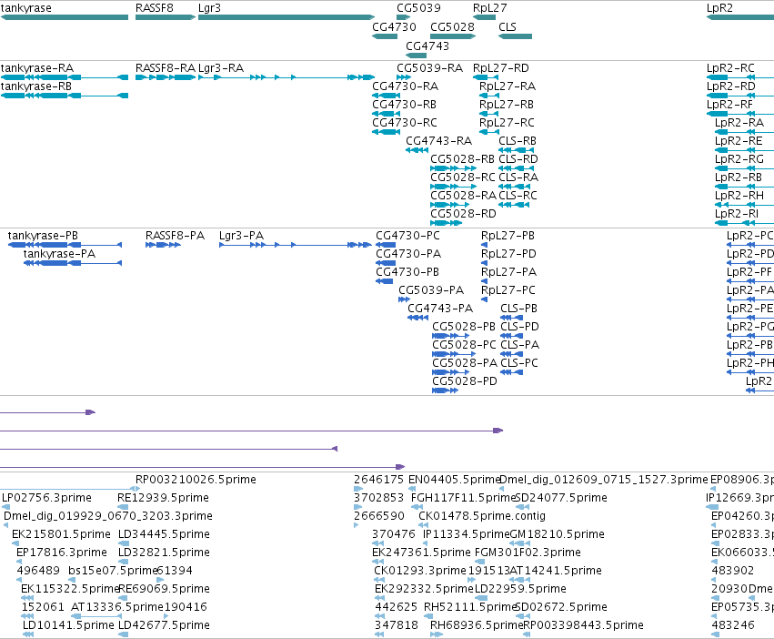Select EST AT14241.5prime
Viewport: 774px width, 639px height.
556,571
